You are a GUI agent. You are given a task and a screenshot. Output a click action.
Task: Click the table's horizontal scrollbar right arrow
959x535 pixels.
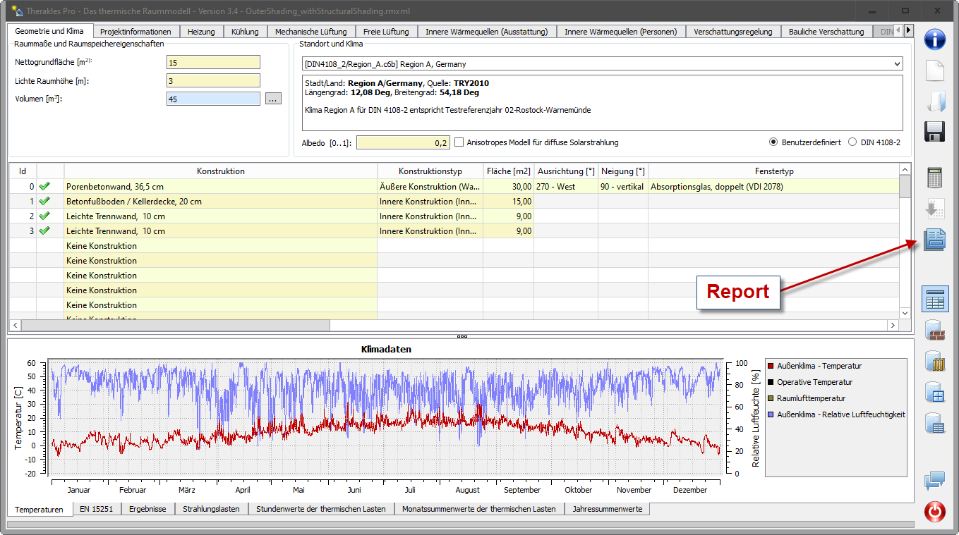pos(893,325)
